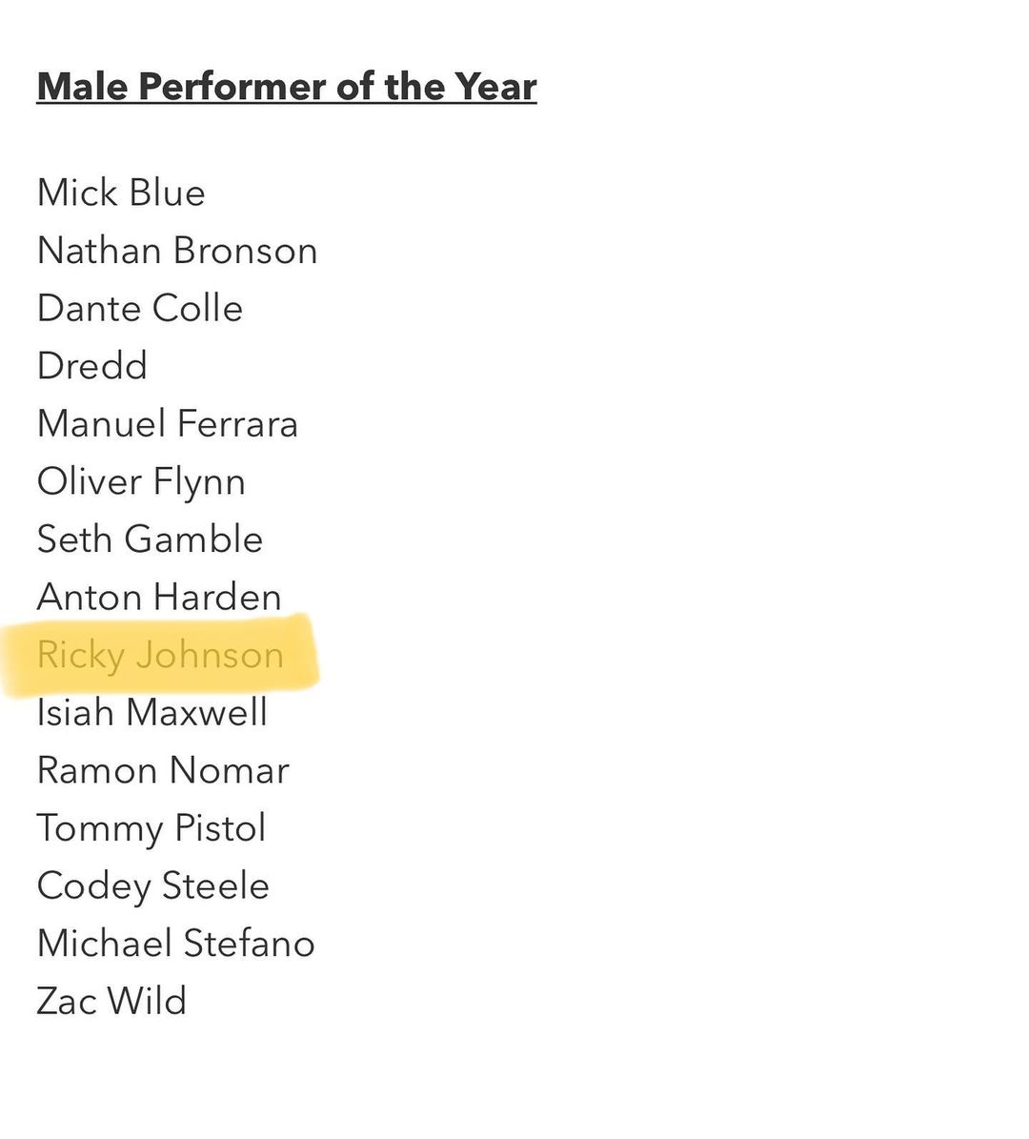Click the surname 'Bronson'
This screenshot has width=1029, height=1139.
[246, 251]
